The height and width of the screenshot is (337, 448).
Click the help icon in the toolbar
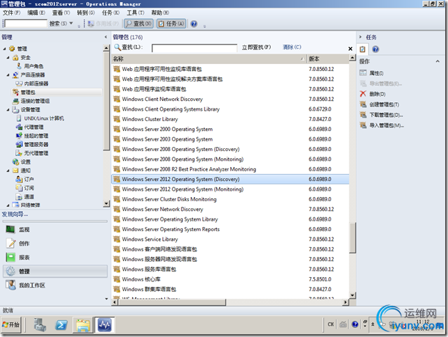pyautogui.click(x=193, y=24)
